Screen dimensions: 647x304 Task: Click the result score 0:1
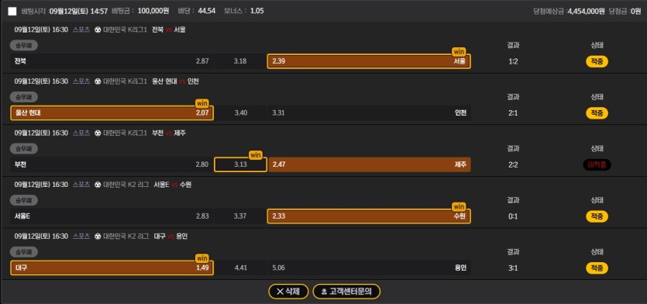[x=513, y=216]
